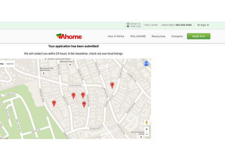Click the Chat Live link text
Screen dimensions: 225x160
[135, 27]
